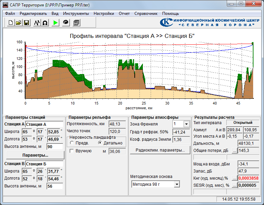
Task: Click the dark globe toolbar icon
Action: [x=66, y=23]
